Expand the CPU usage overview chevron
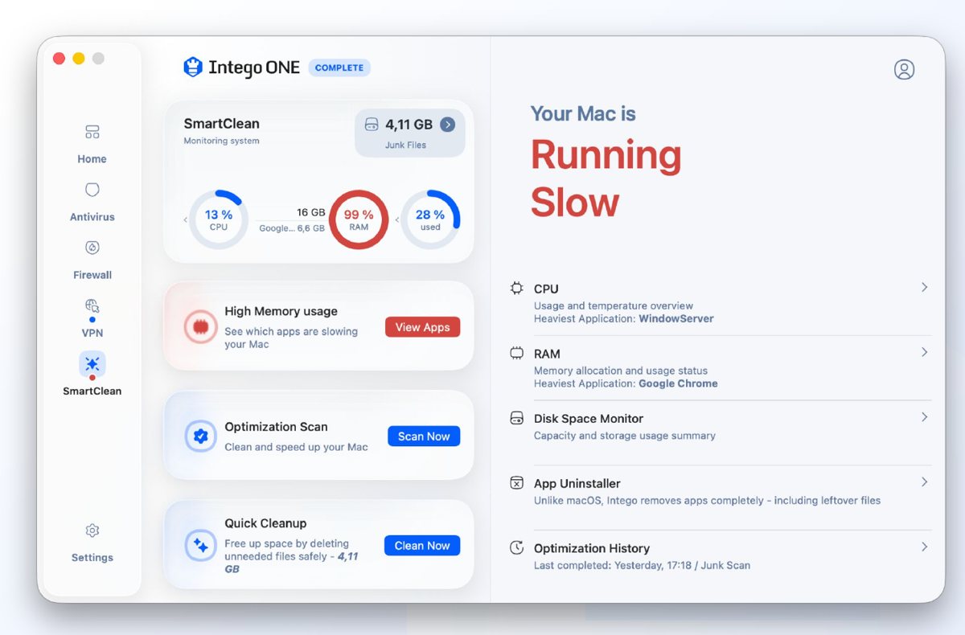 pyautogui.click(x=924, y=287)
